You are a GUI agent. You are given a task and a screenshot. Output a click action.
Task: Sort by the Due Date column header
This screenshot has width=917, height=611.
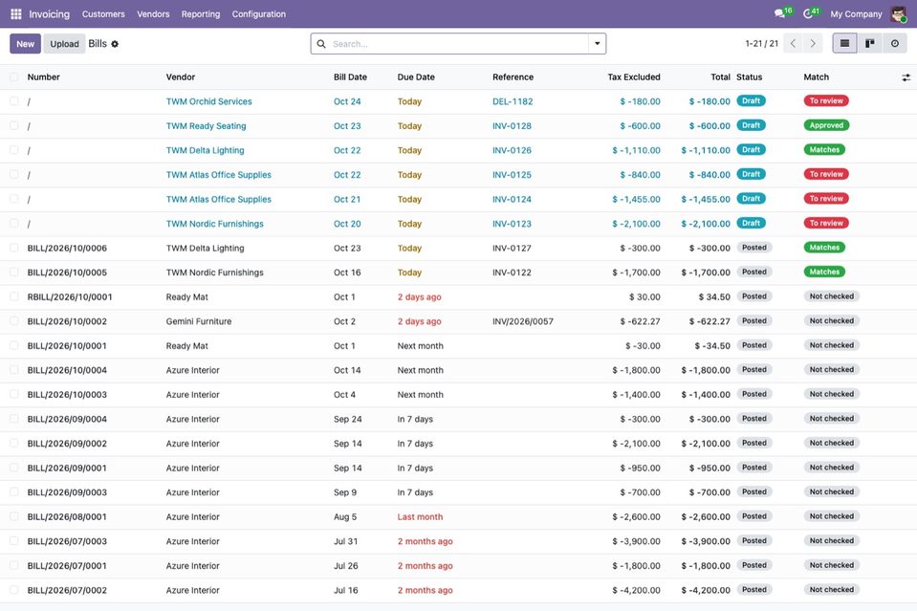416,77
